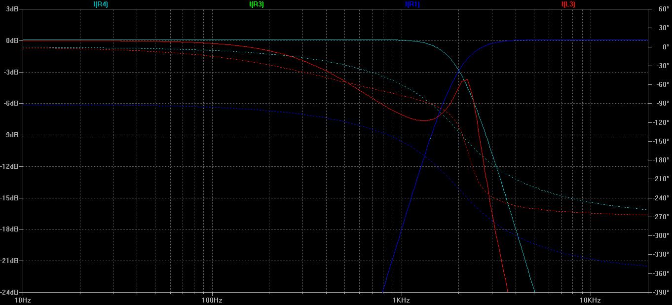Image resolution: width=672 pixels, height=305 pixels.
Task: Click the 1KHz frequency axis label
Action: (x=401, y=300)
